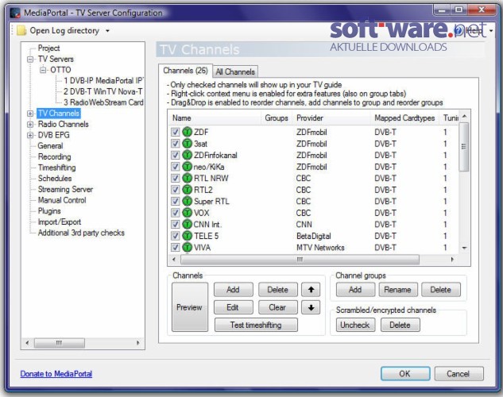Click the green T icon beside 3sat
The height and width of the screenshot is (397, 503).
tap(187, 144)
